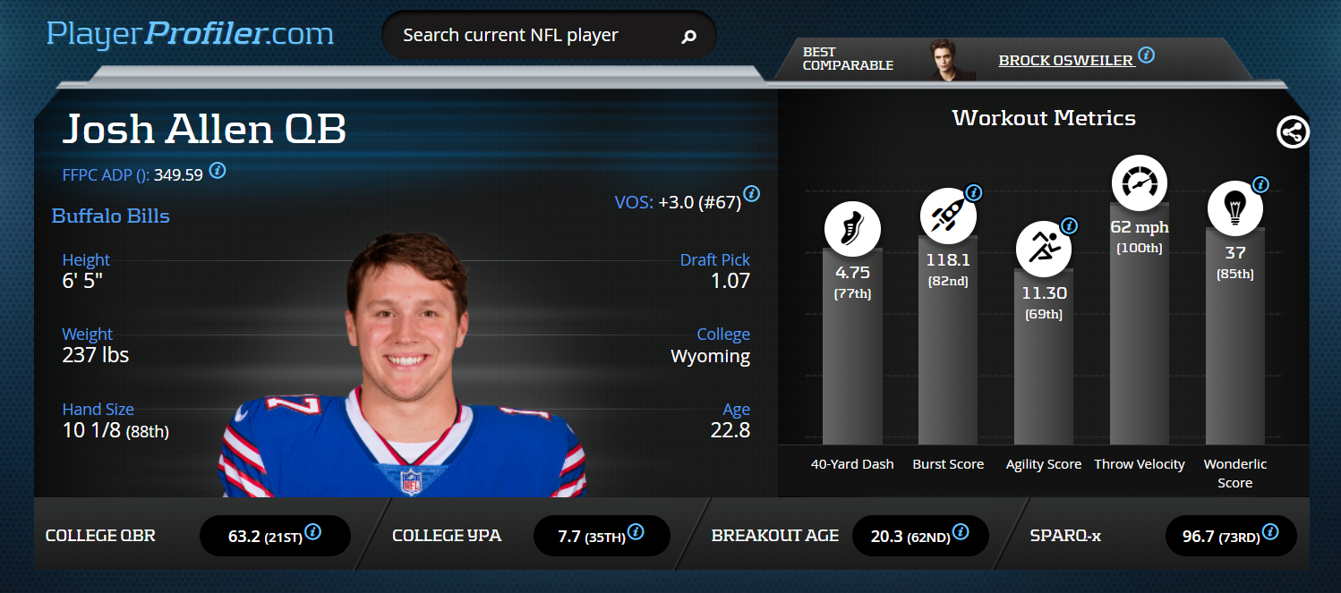Click the share icon in Workout Metrics

(1292, 132)
